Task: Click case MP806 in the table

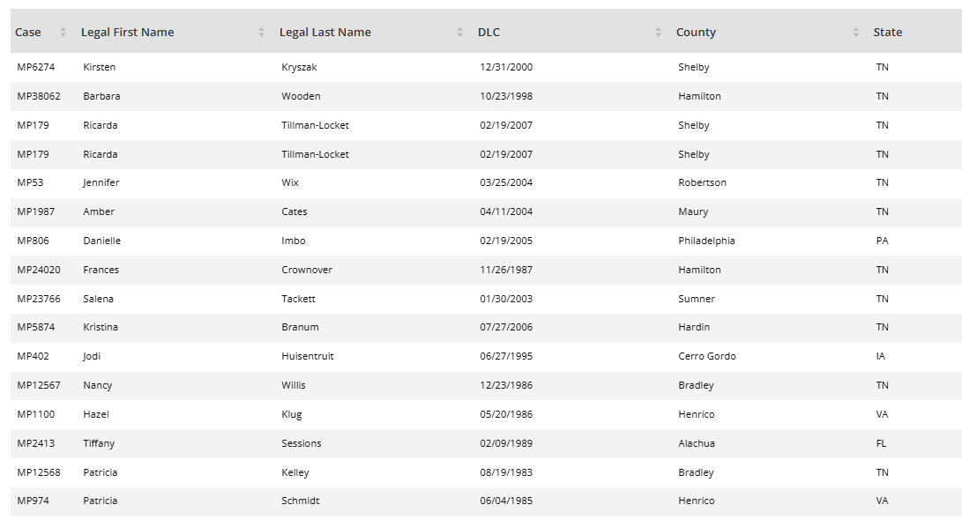Action: tap(34, 241)
